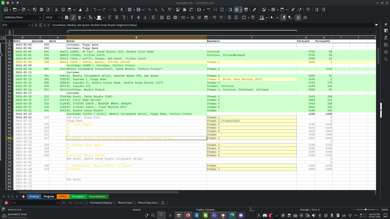390x219 pixels.
Task: Click the Print Preview icon
Action: 48,10
